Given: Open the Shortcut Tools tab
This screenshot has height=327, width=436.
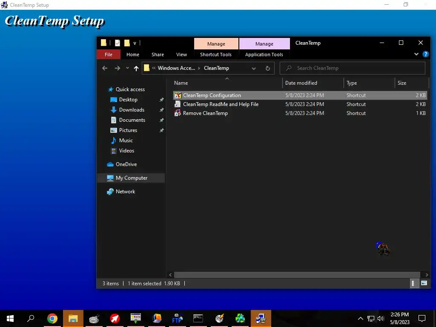Looking at the screenshot, I should [216, 54].
